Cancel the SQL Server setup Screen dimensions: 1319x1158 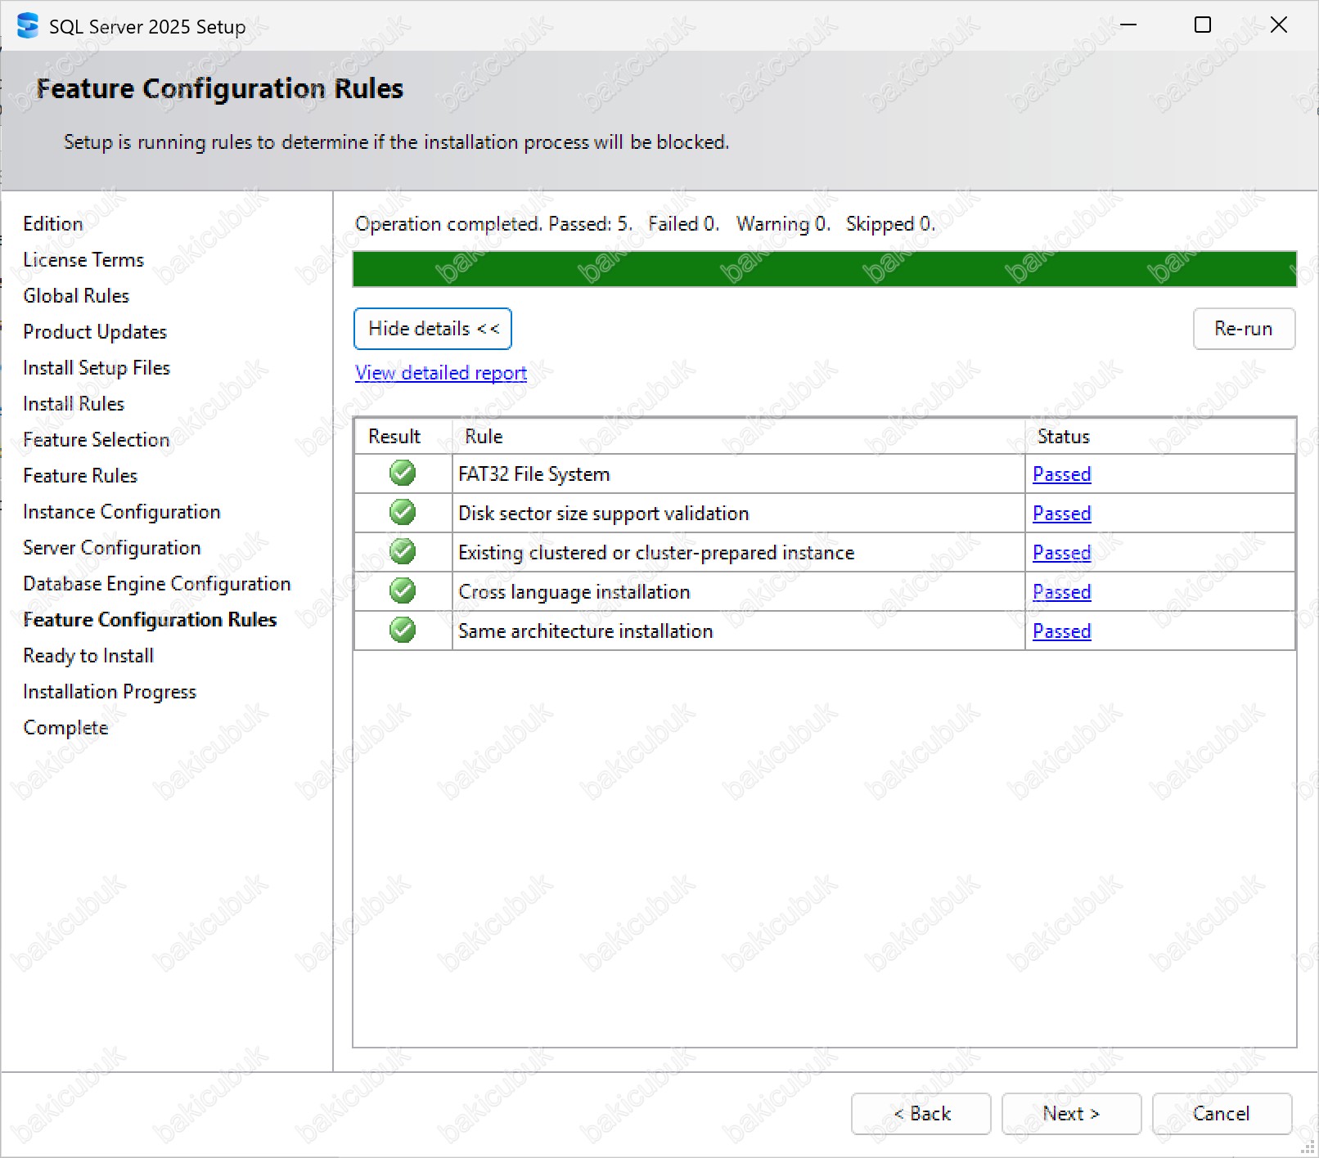coord(1222,1114)
